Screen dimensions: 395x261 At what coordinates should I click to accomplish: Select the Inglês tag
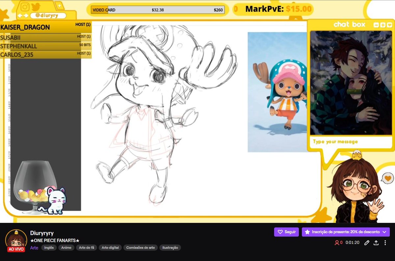(x=49, y=248)
